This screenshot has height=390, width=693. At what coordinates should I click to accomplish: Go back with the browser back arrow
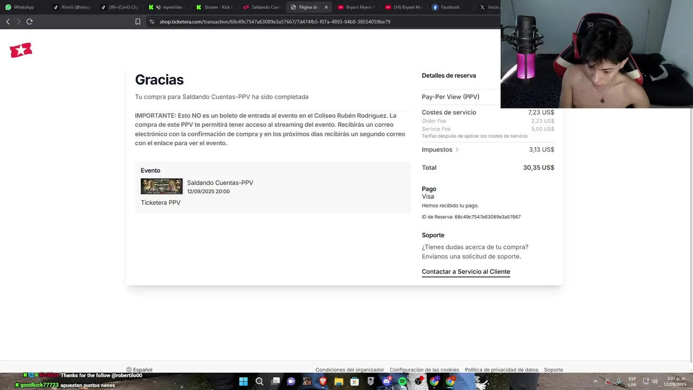(x=8, y=22)
